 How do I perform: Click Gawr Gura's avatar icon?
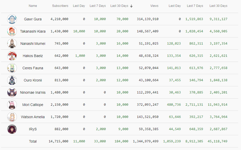(12, 19)
